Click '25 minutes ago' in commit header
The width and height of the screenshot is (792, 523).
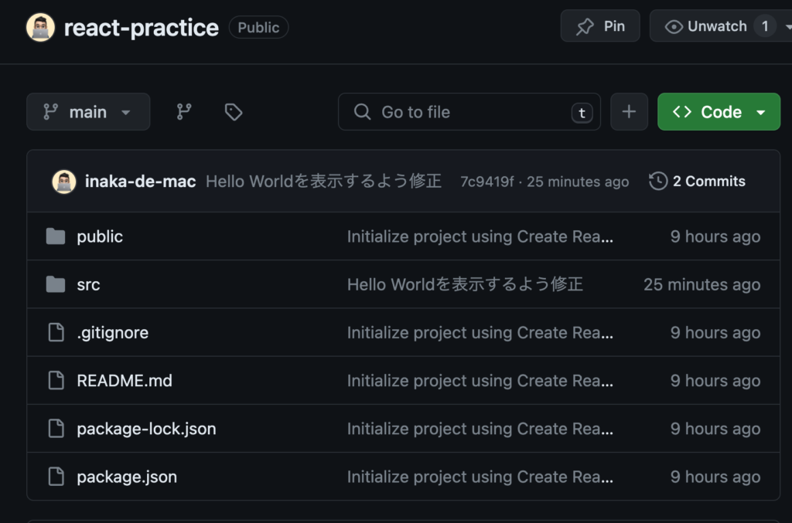point(578,182)
